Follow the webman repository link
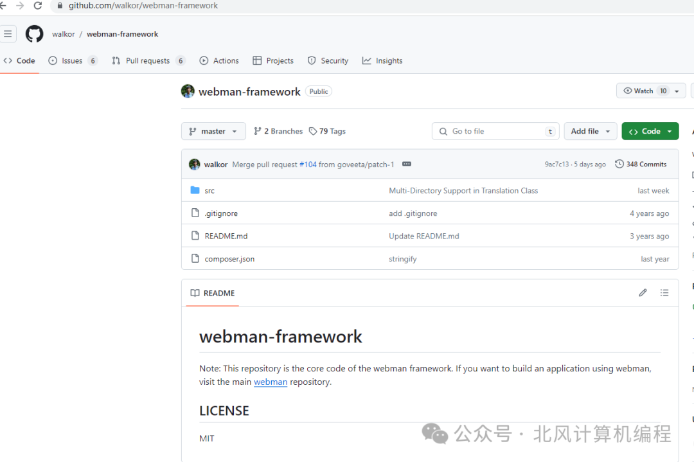694x462 pixels. [270, 382]
